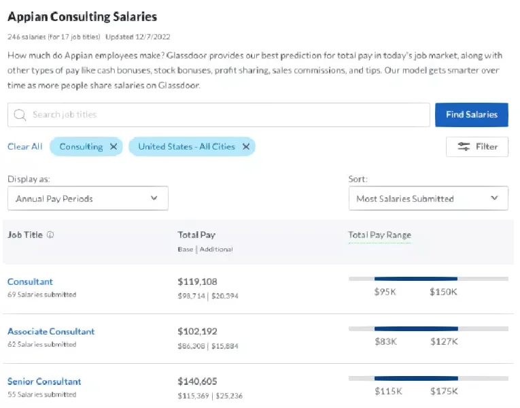Click the Clear All link
This screenshot has width=520, height=408.
point(24,147)
